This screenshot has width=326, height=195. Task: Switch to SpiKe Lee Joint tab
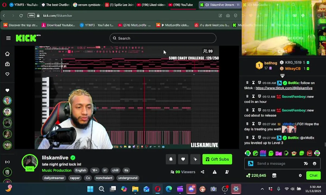119,5
